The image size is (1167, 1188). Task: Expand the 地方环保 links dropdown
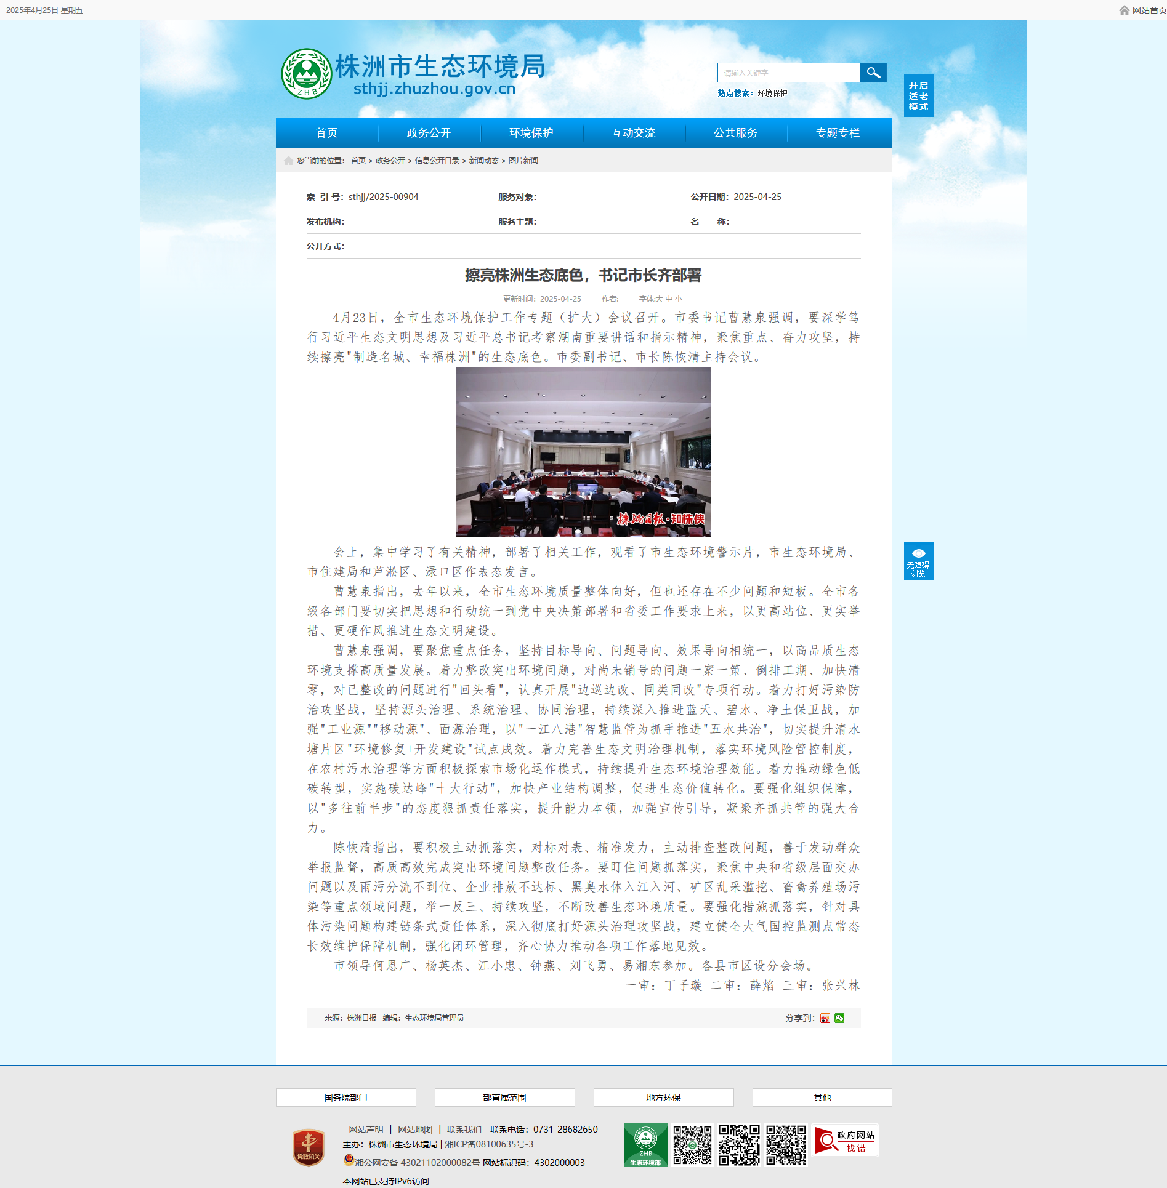pyautogui.click(x=663, y=1098)
